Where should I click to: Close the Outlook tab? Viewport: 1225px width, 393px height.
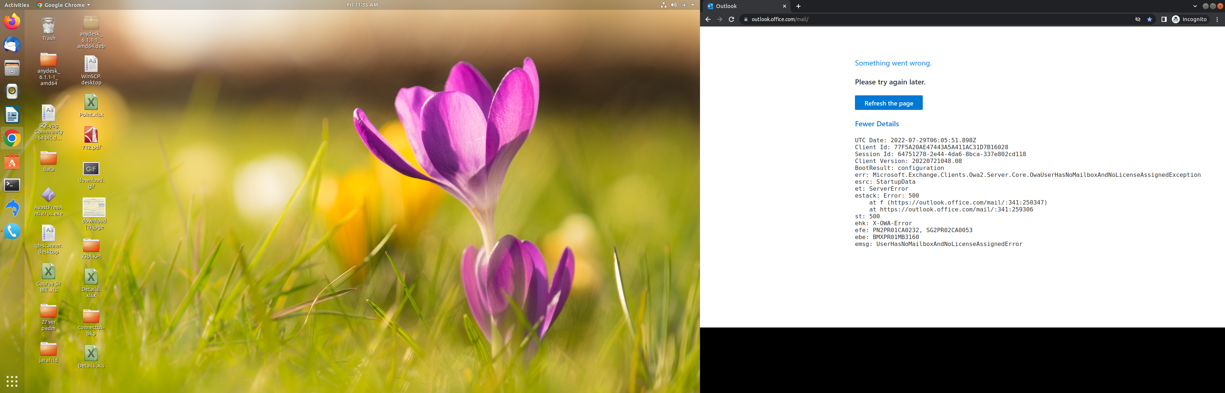click(x=784, y=6)
